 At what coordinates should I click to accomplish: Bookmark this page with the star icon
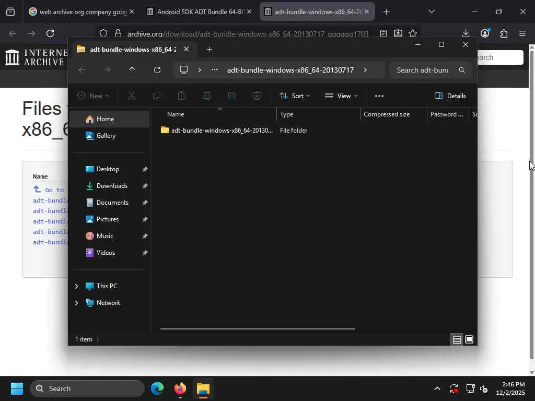[413, 33]
